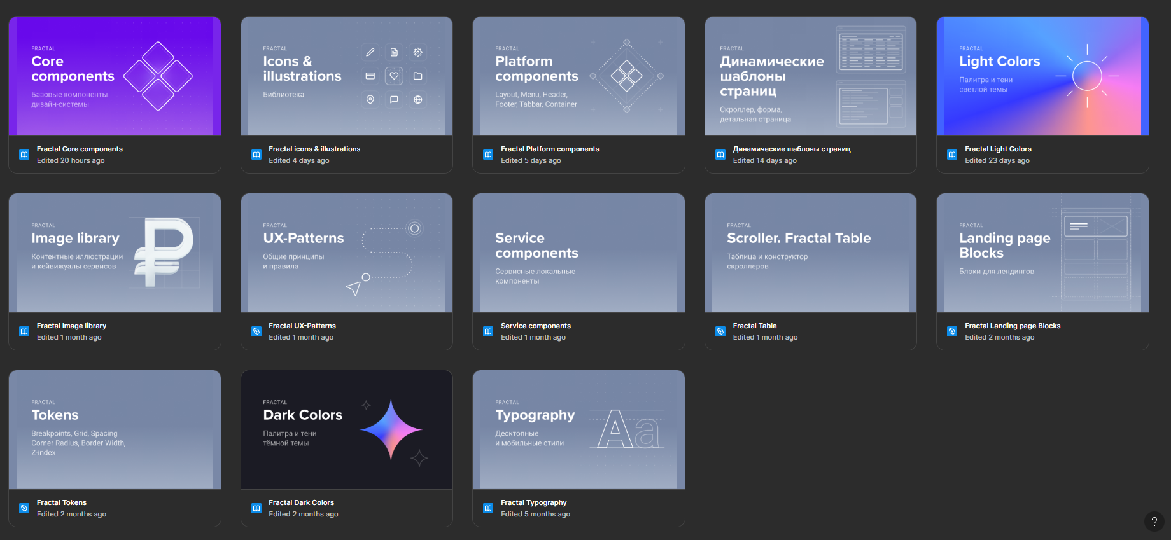Open the Image library ruble thumbnail

coord(115,253)
